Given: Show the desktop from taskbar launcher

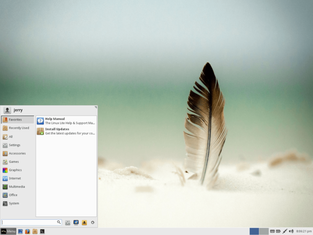Looking at the screenshot, I should click(x=20, y=232).
